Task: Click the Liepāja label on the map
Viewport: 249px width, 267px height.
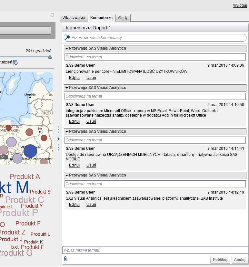Action: tap(30, 94)
